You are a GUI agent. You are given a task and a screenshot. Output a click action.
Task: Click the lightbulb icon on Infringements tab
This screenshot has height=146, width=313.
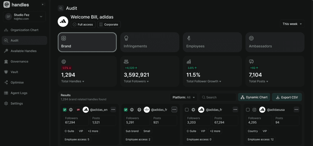click(x=126, y=38)
